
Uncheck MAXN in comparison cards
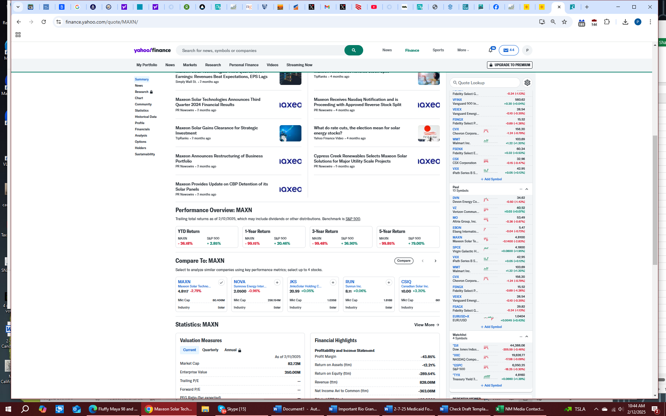tap(221, 283)
